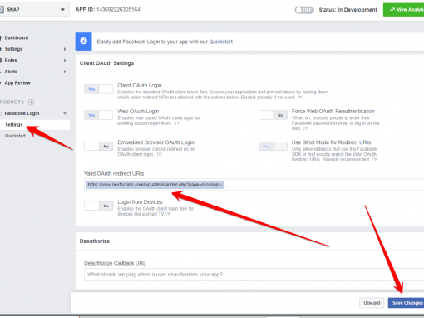
Task: Expand the Alerts submenu arrow
Action: click(65, 72)
